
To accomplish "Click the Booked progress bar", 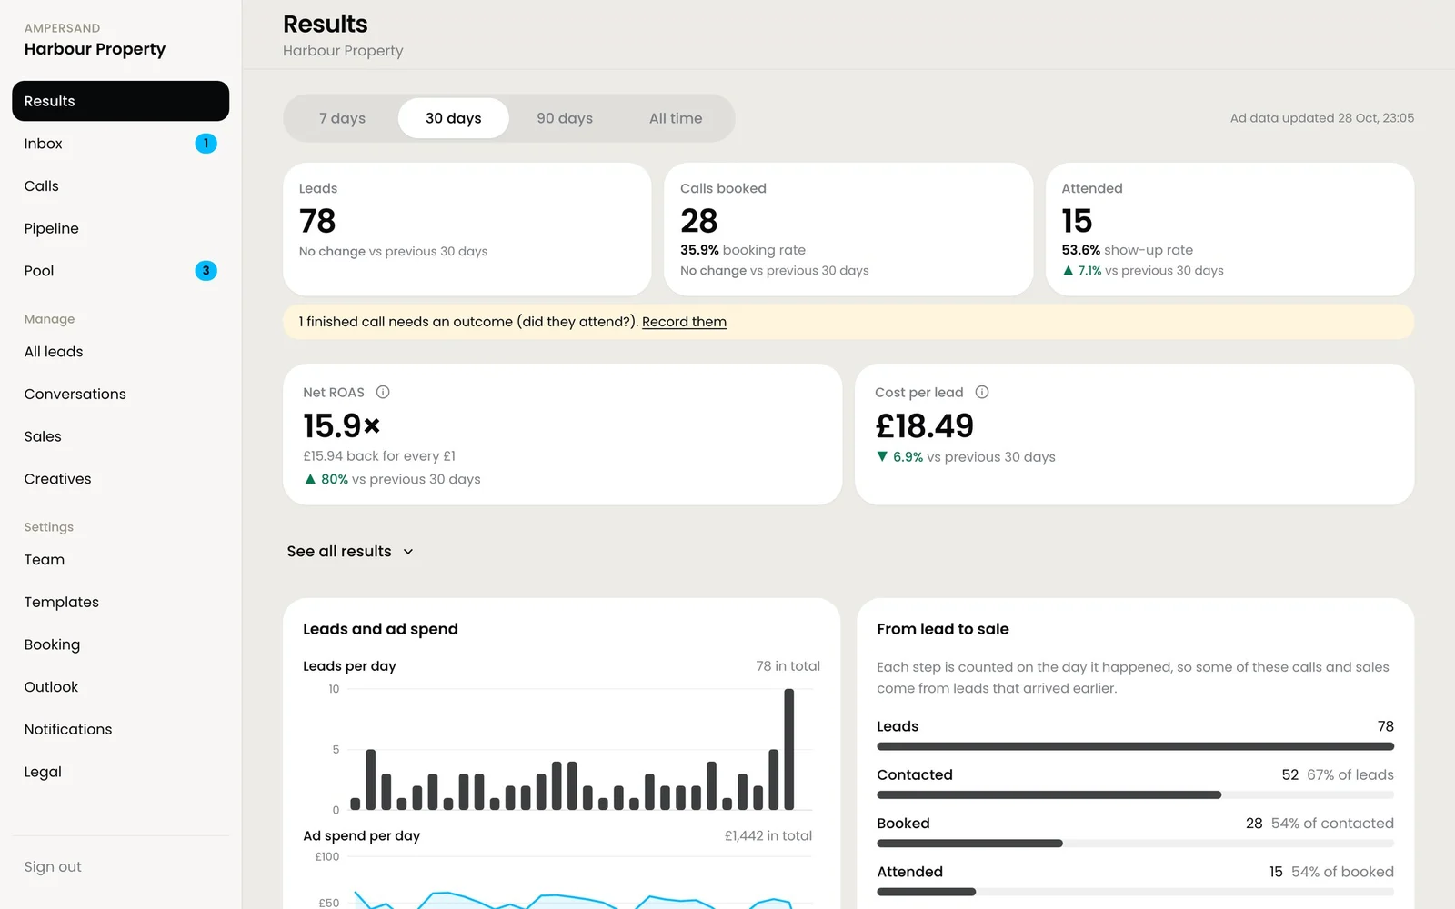I will click(x=1135, y=844).
